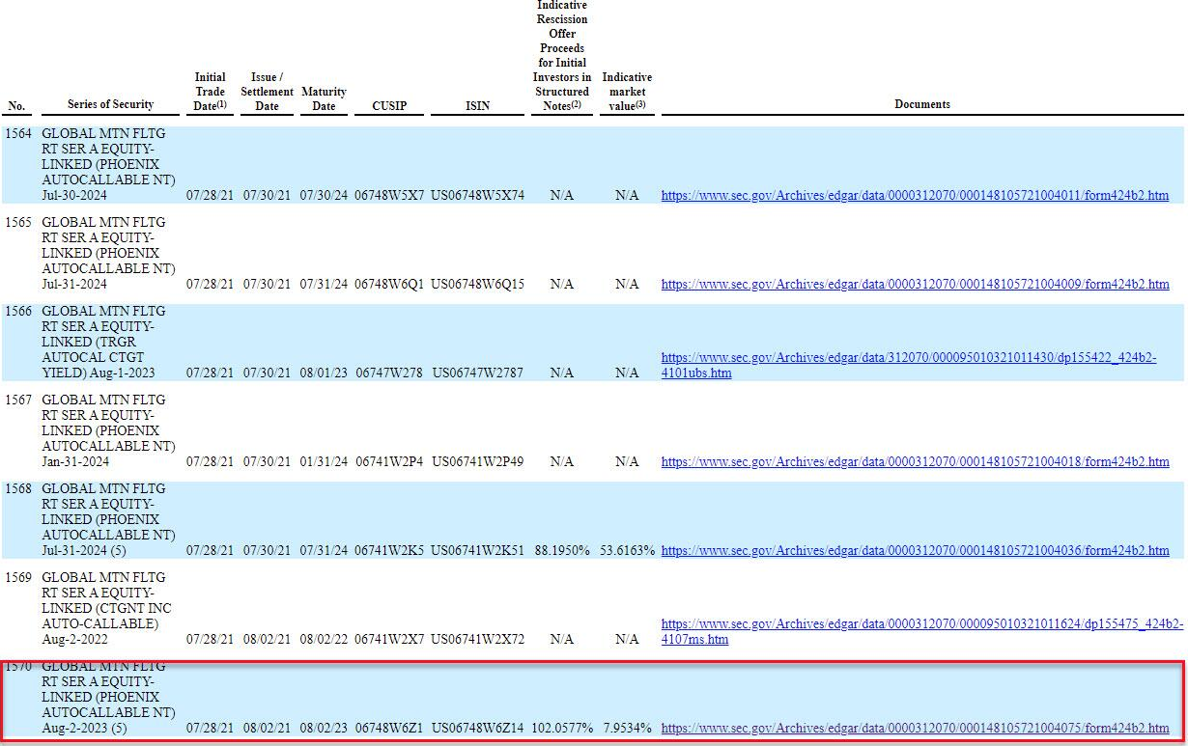This screenshot has height=746, width=1188.
Task: Open the SEC document link for row 1565
Action: tap(915, 284)
